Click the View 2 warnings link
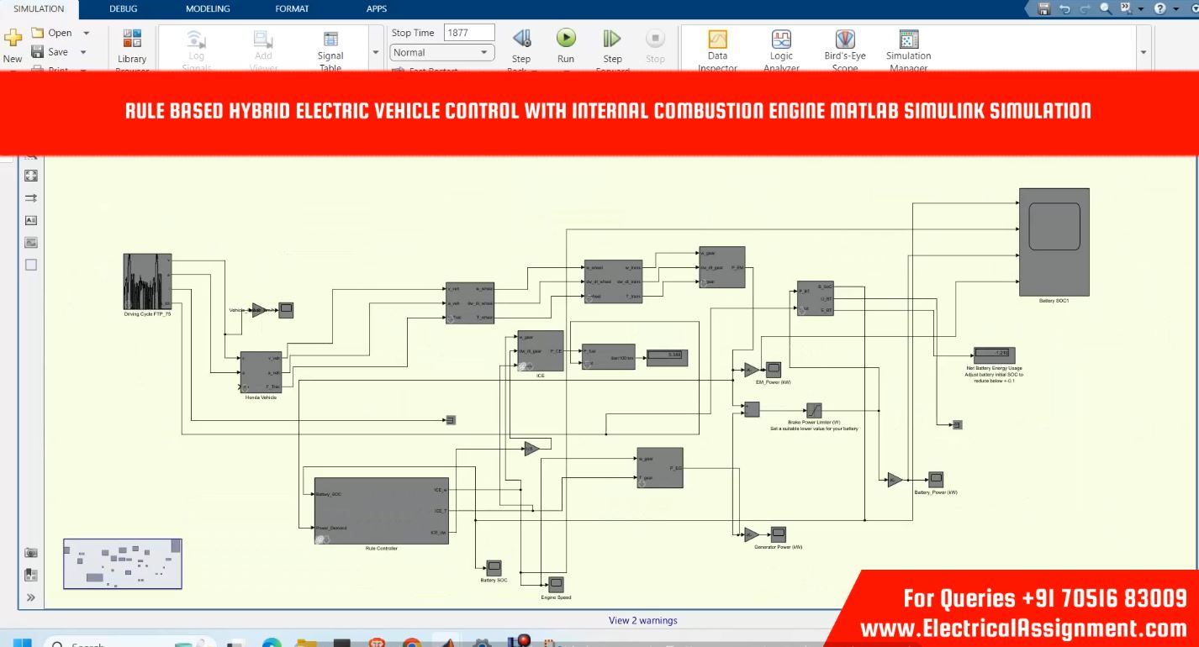This screenshot has height=647, width=1199. 642,621
